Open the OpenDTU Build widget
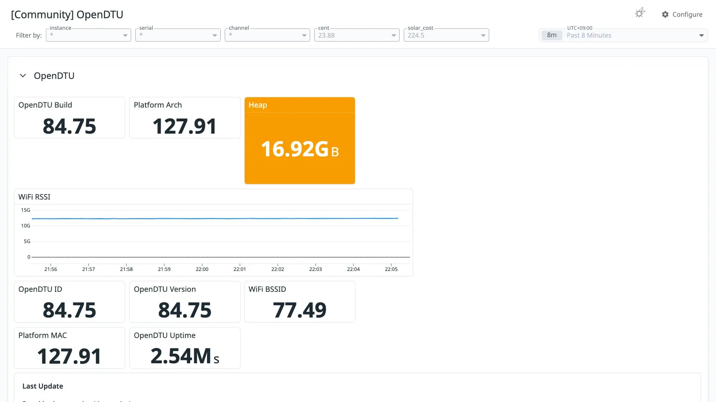 click(x=69, y=118)
